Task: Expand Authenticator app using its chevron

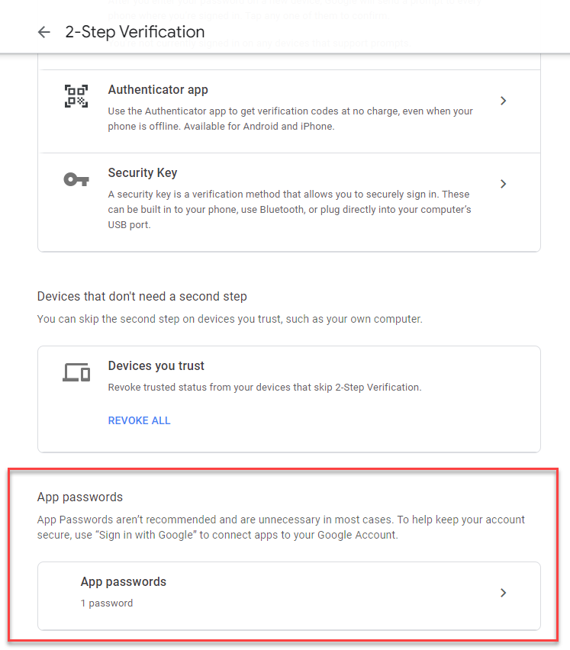Action: coord(503,101)
